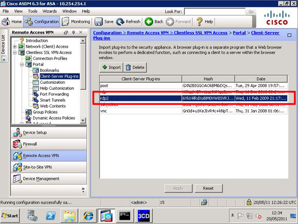Open the Device Management section
Screen dimensions: 298x224
pos(49,179)
